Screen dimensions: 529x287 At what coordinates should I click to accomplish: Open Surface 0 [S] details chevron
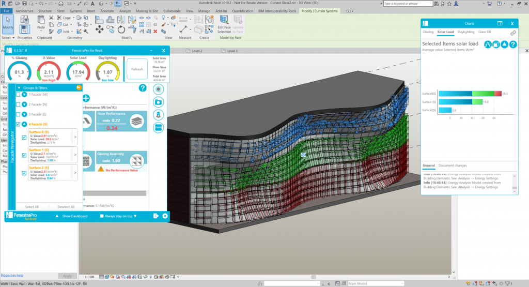click(x=75, y=137)
